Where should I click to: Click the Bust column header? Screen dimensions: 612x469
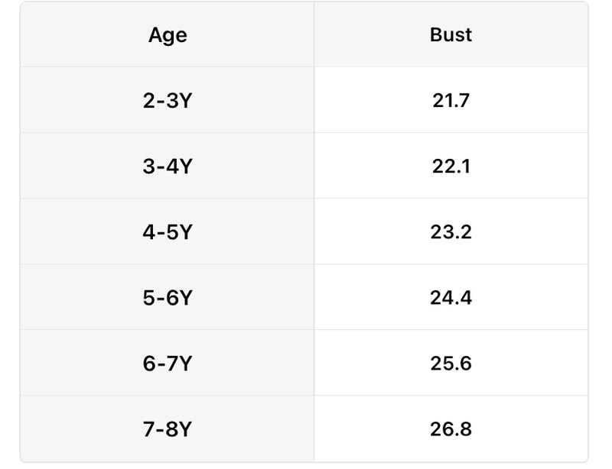click(451, 34)
